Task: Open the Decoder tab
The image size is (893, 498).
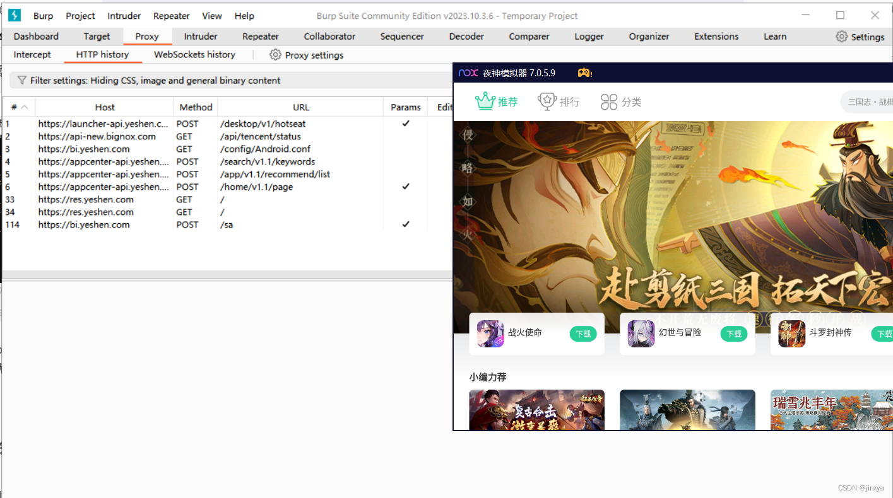Action: point(466,37)
